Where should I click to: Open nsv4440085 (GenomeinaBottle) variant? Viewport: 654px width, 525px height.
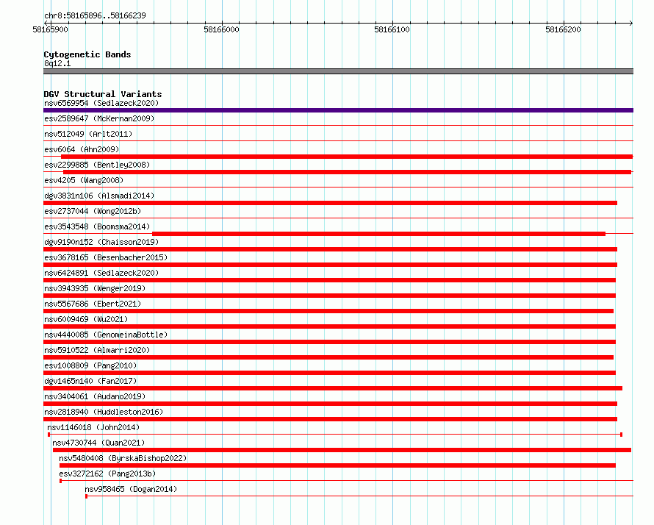(106, 335)
